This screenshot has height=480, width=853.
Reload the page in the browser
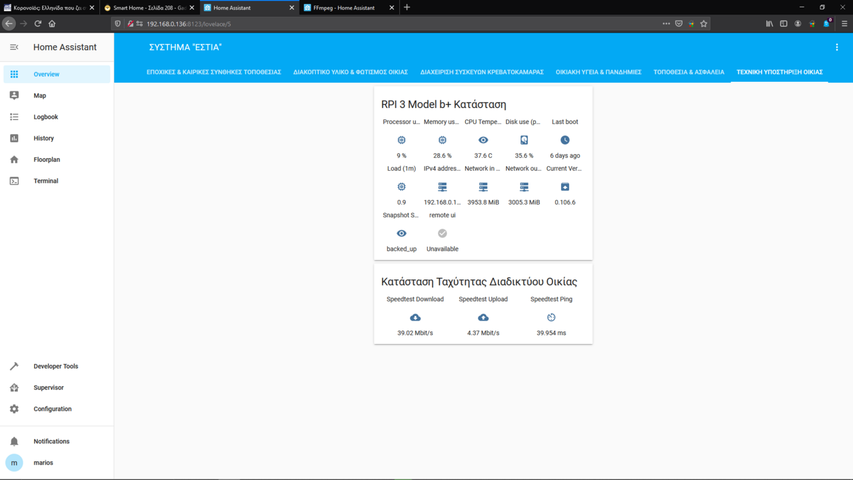click(x=38, y=23)
